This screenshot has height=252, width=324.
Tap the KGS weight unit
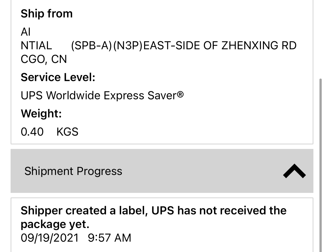[67, 132]
